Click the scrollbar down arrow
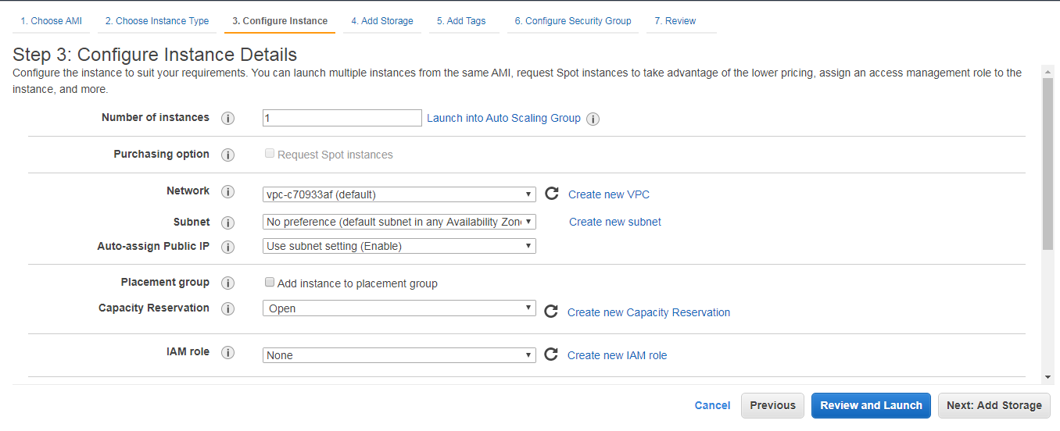This screenshot has width=1060, height=431. [x=1047, y=378]
